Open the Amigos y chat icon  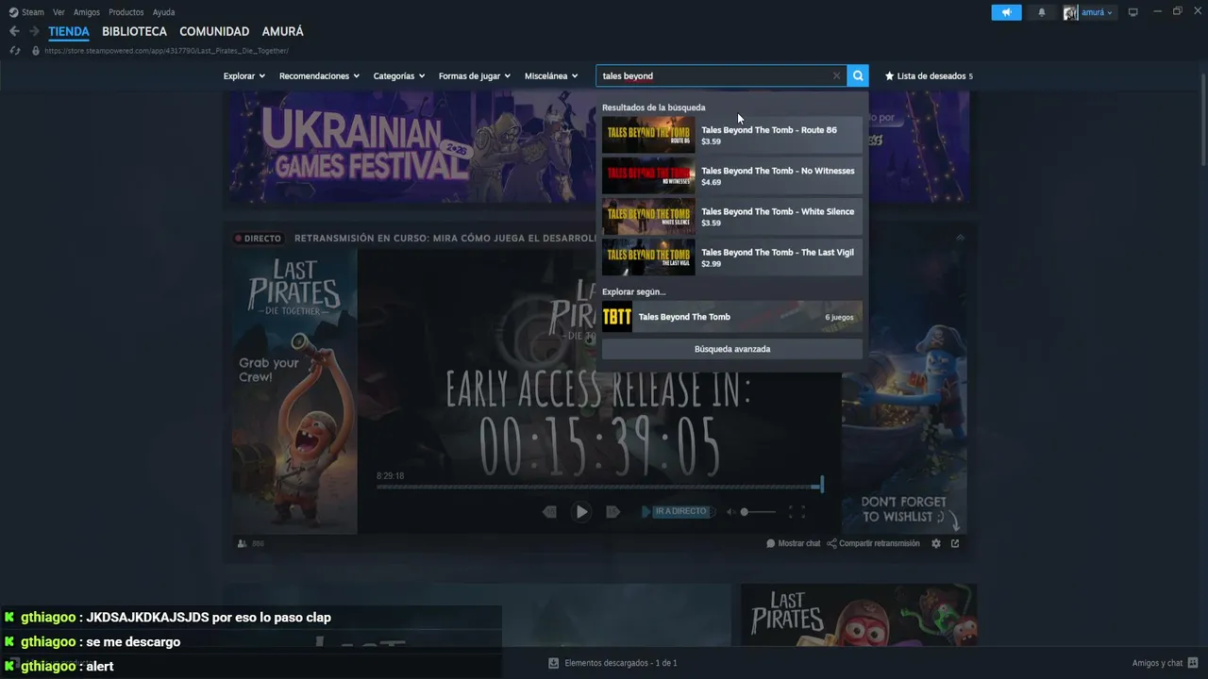coord(1193,663)
